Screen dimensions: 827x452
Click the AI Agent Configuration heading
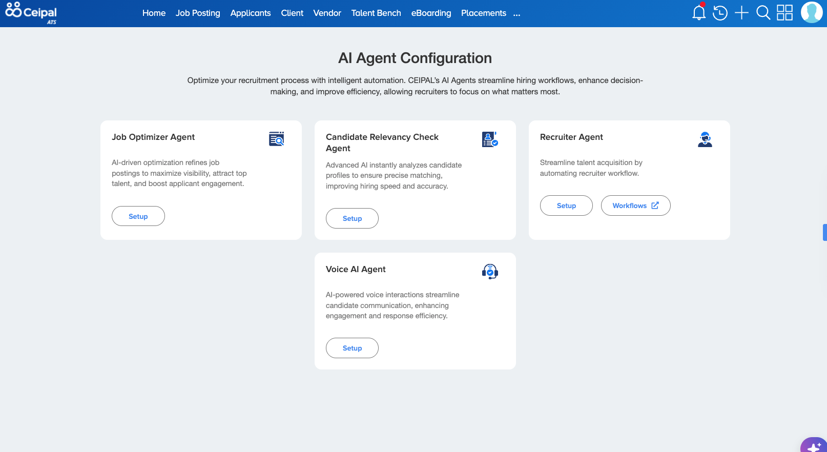coord(415,58)
